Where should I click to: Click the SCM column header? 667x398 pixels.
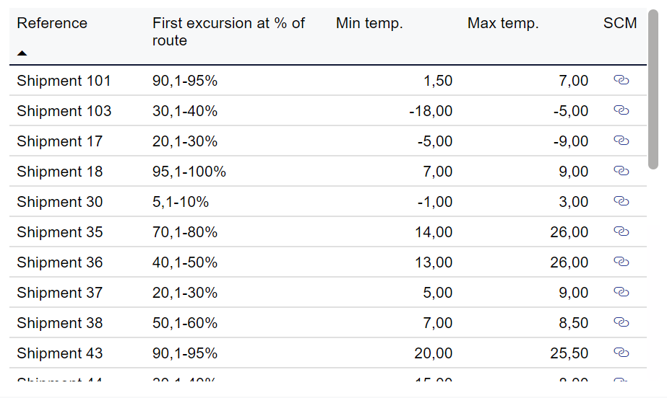620,23
